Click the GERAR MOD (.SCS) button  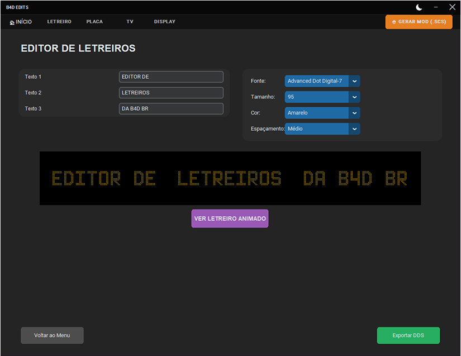tap(419, 22)
